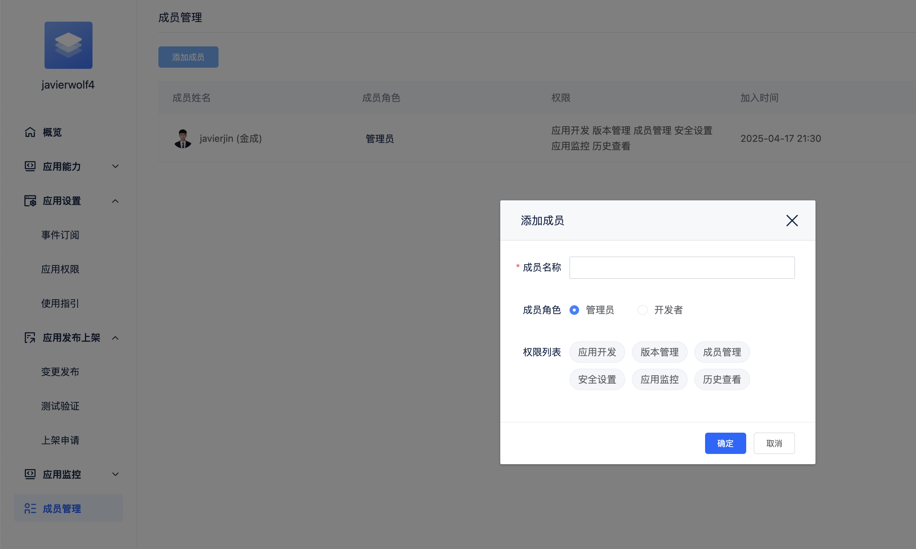Click javierjin's avatar photo
The width and height of the screenshot is (916, 549).
pos(183,138)
